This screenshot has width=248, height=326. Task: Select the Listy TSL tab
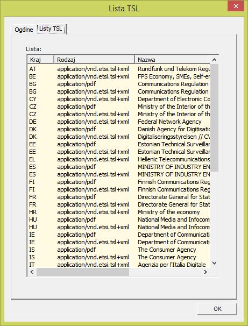click(51, 29)
